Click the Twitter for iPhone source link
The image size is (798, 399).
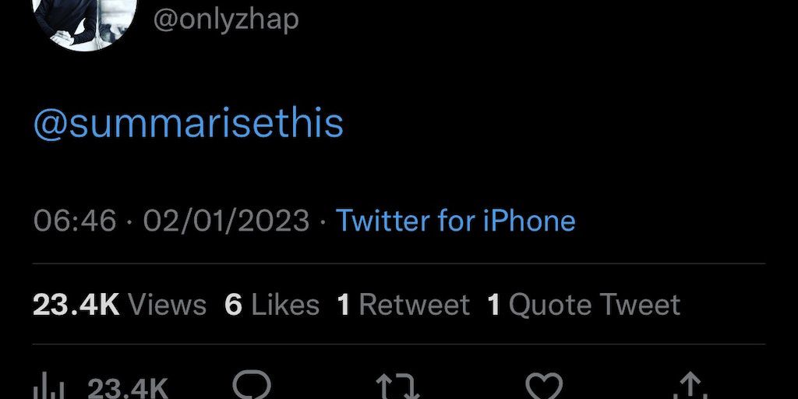pos(455,221)
